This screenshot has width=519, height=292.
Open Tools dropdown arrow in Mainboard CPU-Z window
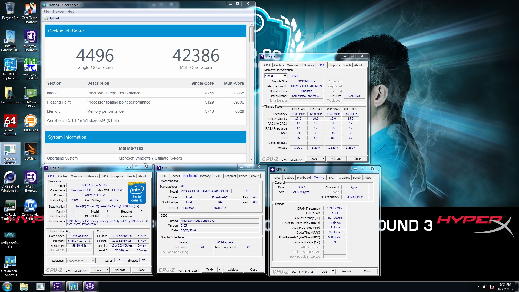(219, 270)
